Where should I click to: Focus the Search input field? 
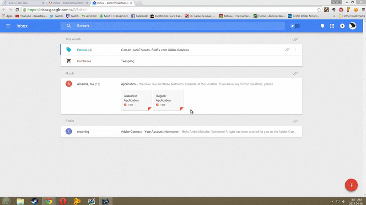pos(172,26)
